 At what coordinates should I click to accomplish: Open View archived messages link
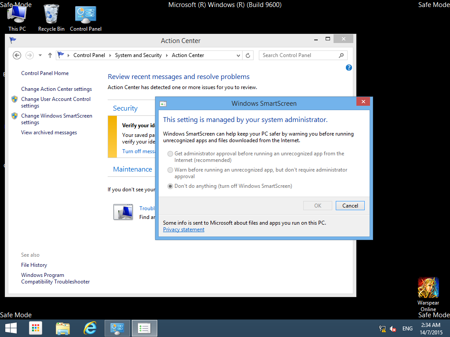(x=49, y=133)
